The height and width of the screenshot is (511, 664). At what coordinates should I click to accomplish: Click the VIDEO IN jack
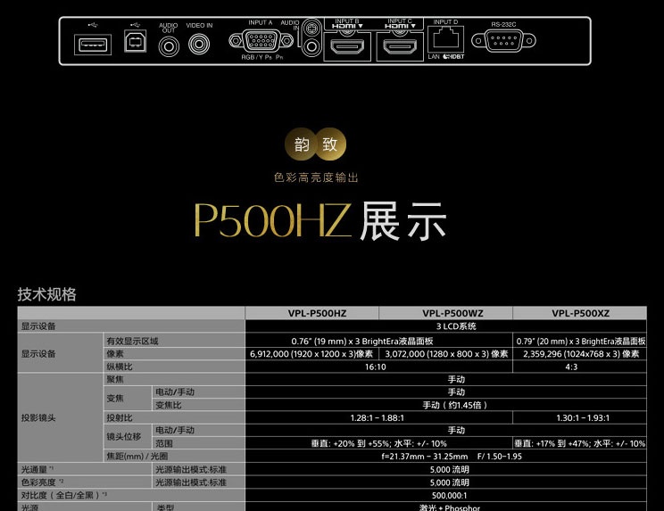(x=199, y=45)
